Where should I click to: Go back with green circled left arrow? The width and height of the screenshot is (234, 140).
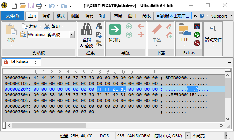pyautogui.click(x=129, y=26)
